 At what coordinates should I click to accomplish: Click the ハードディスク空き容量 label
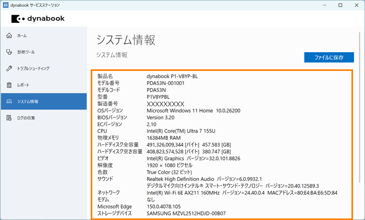(119, 152)
